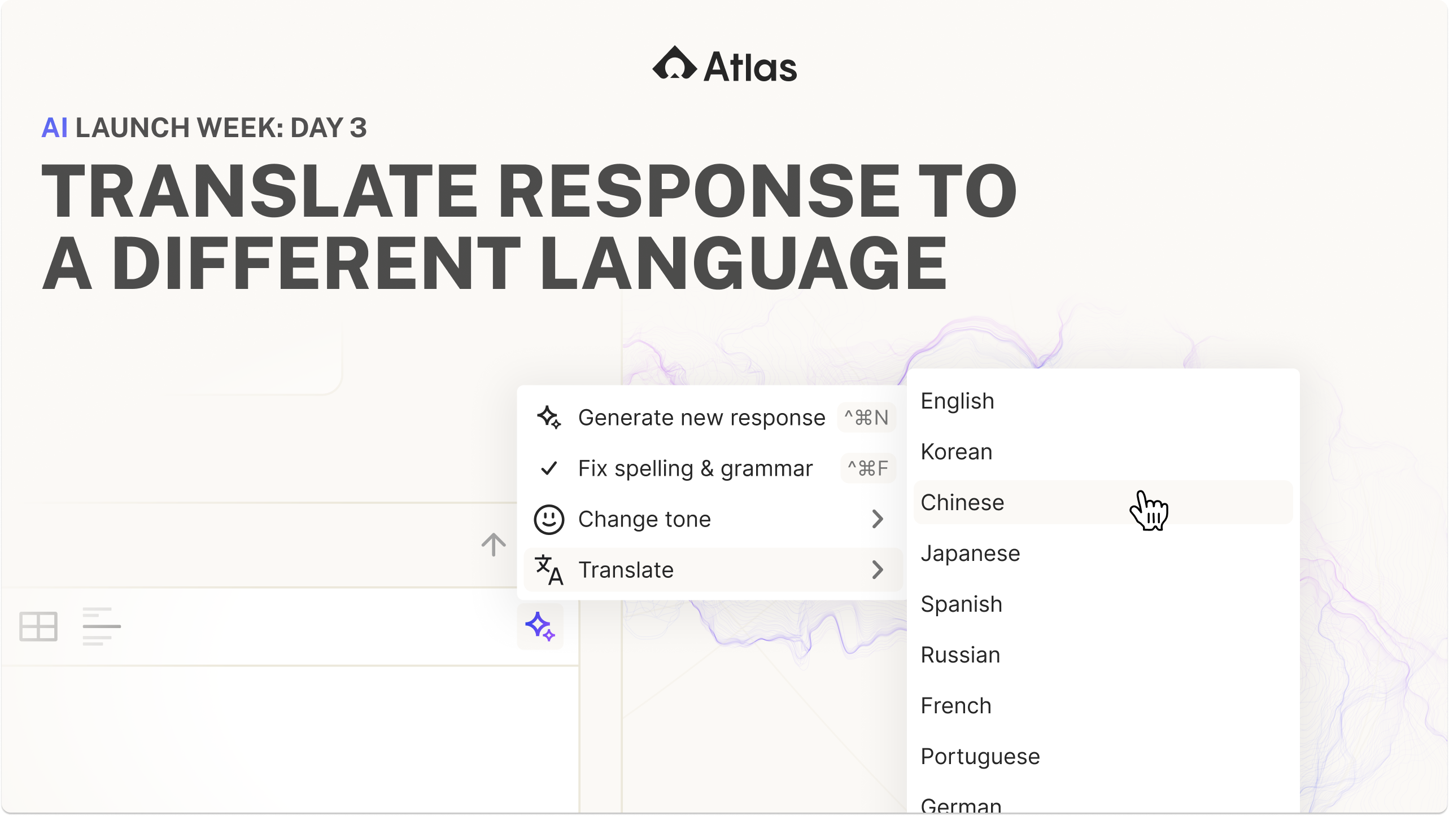The image size is (1449, 816).
Task: Click the smiley face tone icon
Action: coord(549,519)
